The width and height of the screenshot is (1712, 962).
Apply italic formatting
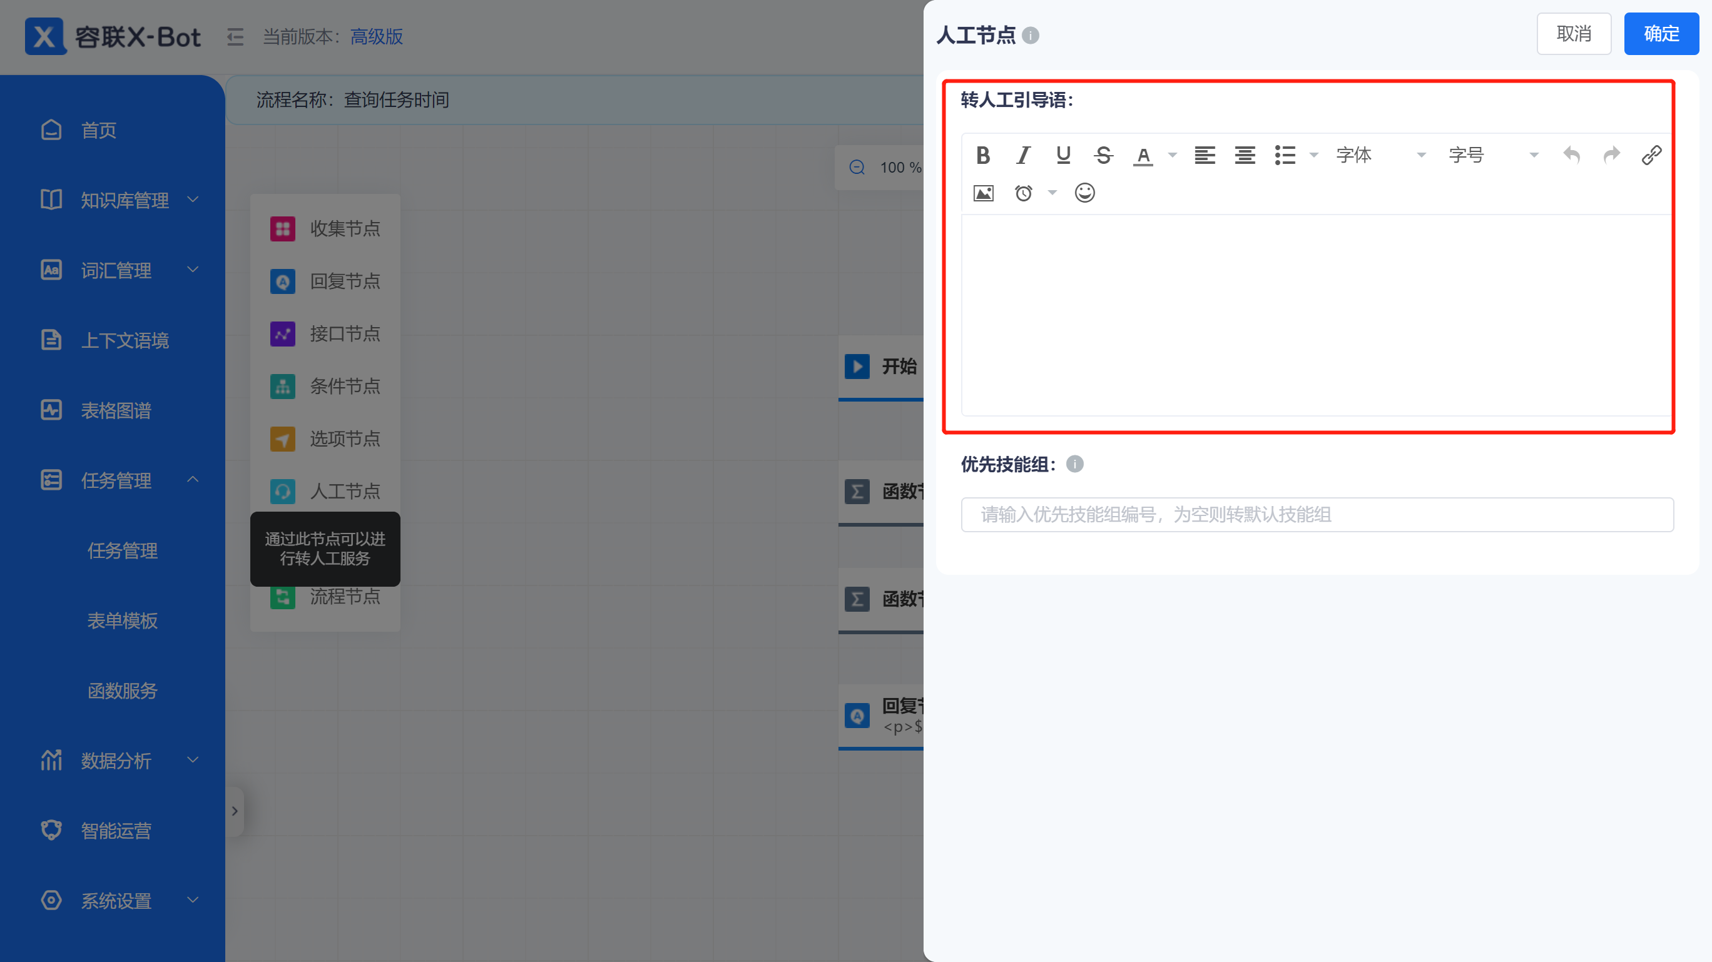[x=1023, y=156]
